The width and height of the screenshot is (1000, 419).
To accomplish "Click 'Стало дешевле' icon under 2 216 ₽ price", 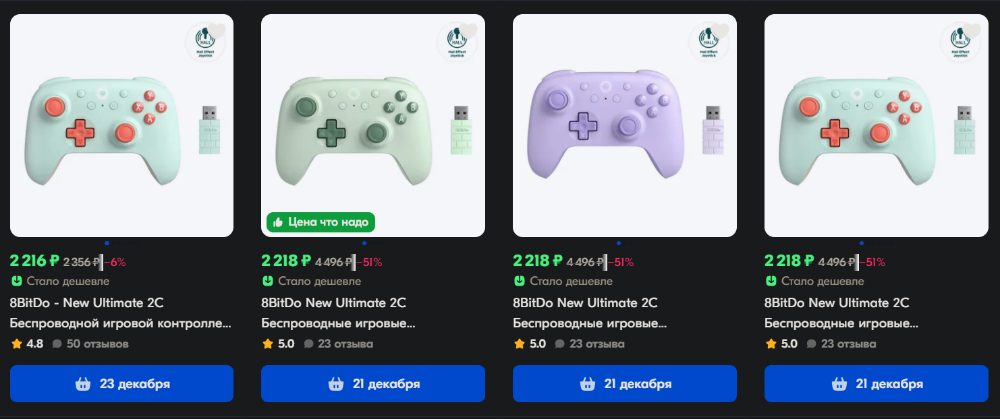I will (x=16, y=281).
